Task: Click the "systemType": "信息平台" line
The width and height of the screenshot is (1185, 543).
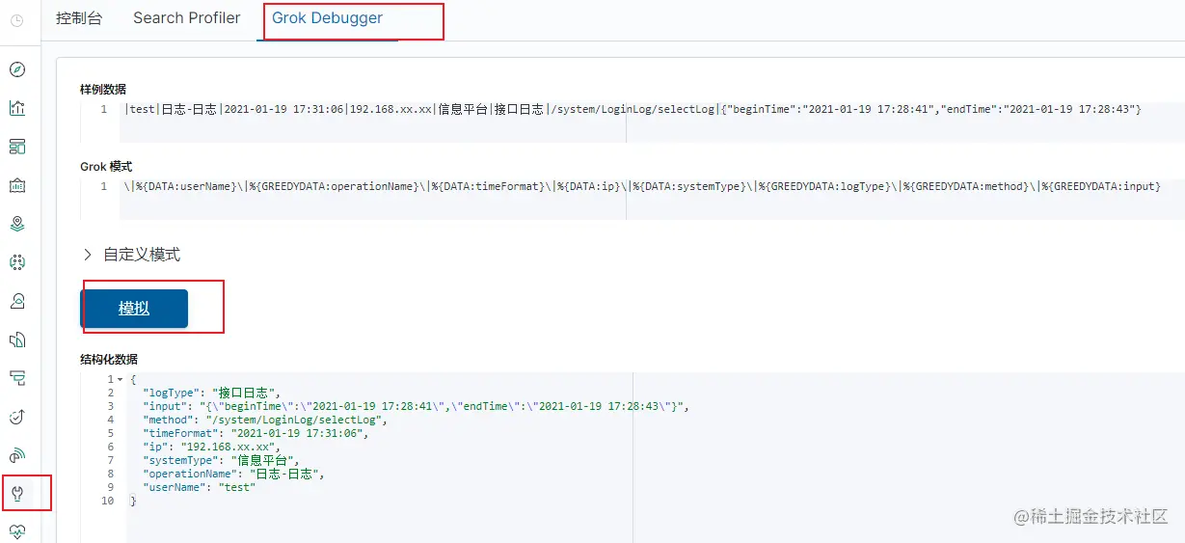Action: click(221, 460)
